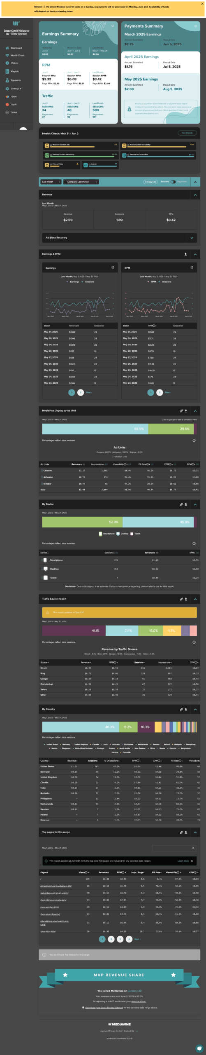The height and width of the screenshot is (1055, 206).
Task: Download the Traffic Source Report data
Action: click(186, 599)
